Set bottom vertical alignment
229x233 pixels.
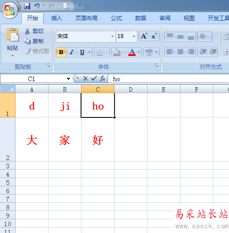pos(191,36)
